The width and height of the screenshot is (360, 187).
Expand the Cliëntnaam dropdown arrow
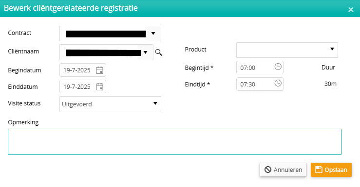pyautogui.click(x=145, y=52)
